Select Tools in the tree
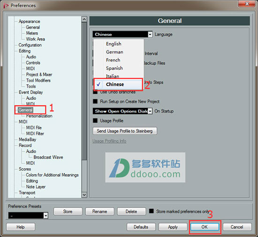 pos(31,86)
